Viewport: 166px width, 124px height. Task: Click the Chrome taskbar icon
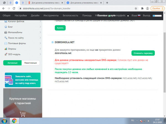(x=14, y=121)
